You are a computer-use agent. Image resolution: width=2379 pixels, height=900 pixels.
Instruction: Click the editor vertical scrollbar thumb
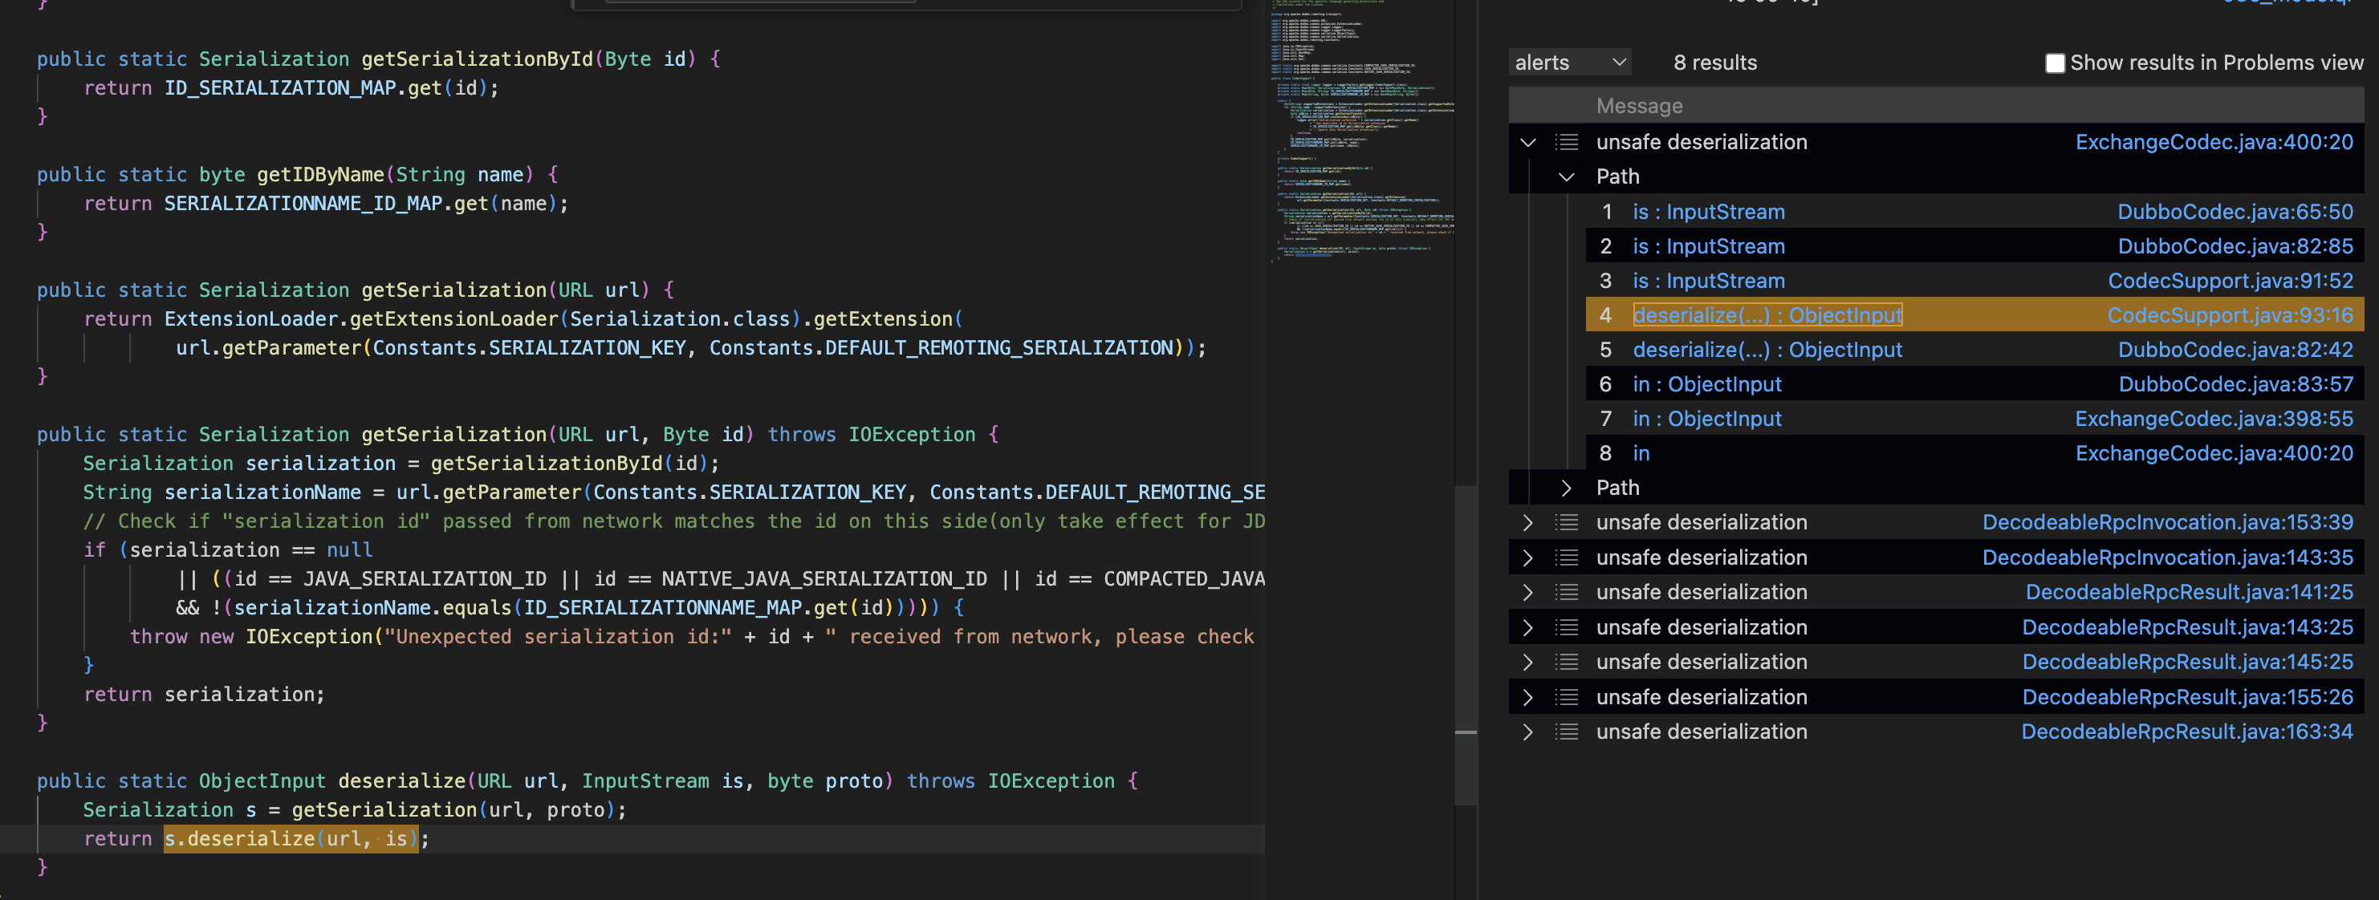tap(1466, 645)
